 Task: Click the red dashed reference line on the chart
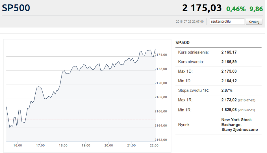(81, 119)
